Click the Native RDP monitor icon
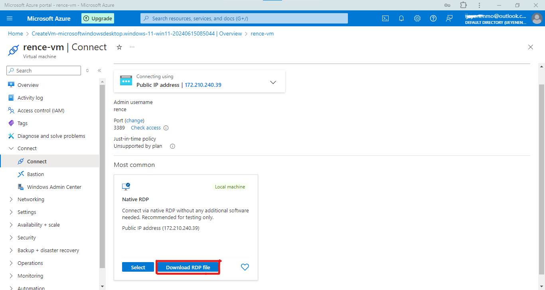545x290 pixels. [126, 186]
